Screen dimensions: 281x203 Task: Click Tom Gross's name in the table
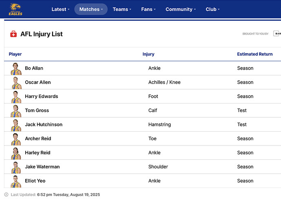pyautogui.click(x=37, y=110)
